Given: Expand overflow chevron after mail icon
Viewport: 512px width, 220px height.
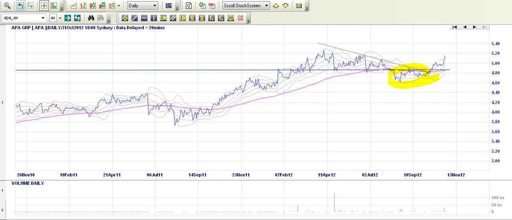Looking at the screenshot, I should (307, 8).
